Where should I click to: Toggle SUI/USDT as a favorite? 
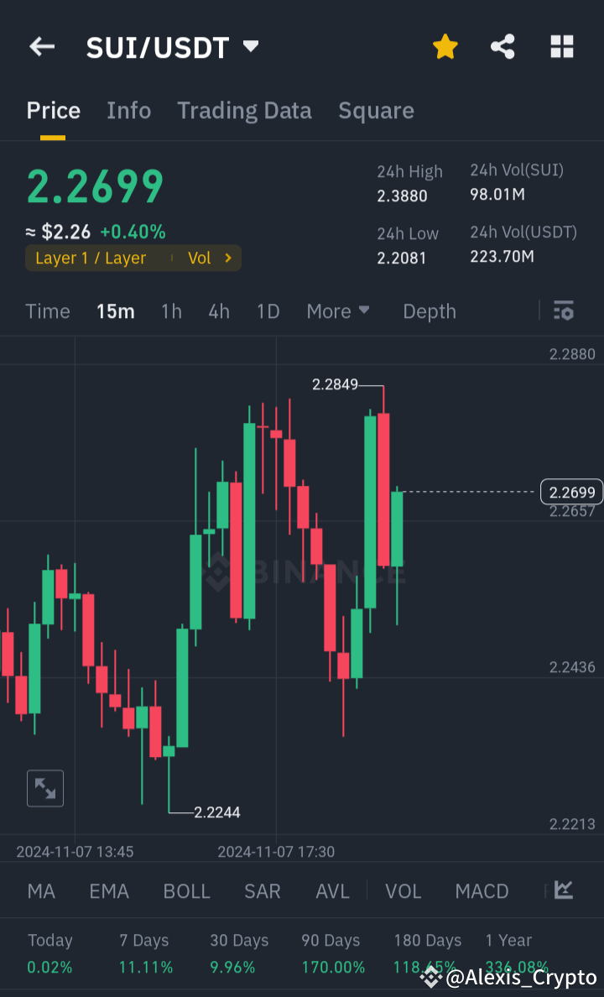click(445, 46)
